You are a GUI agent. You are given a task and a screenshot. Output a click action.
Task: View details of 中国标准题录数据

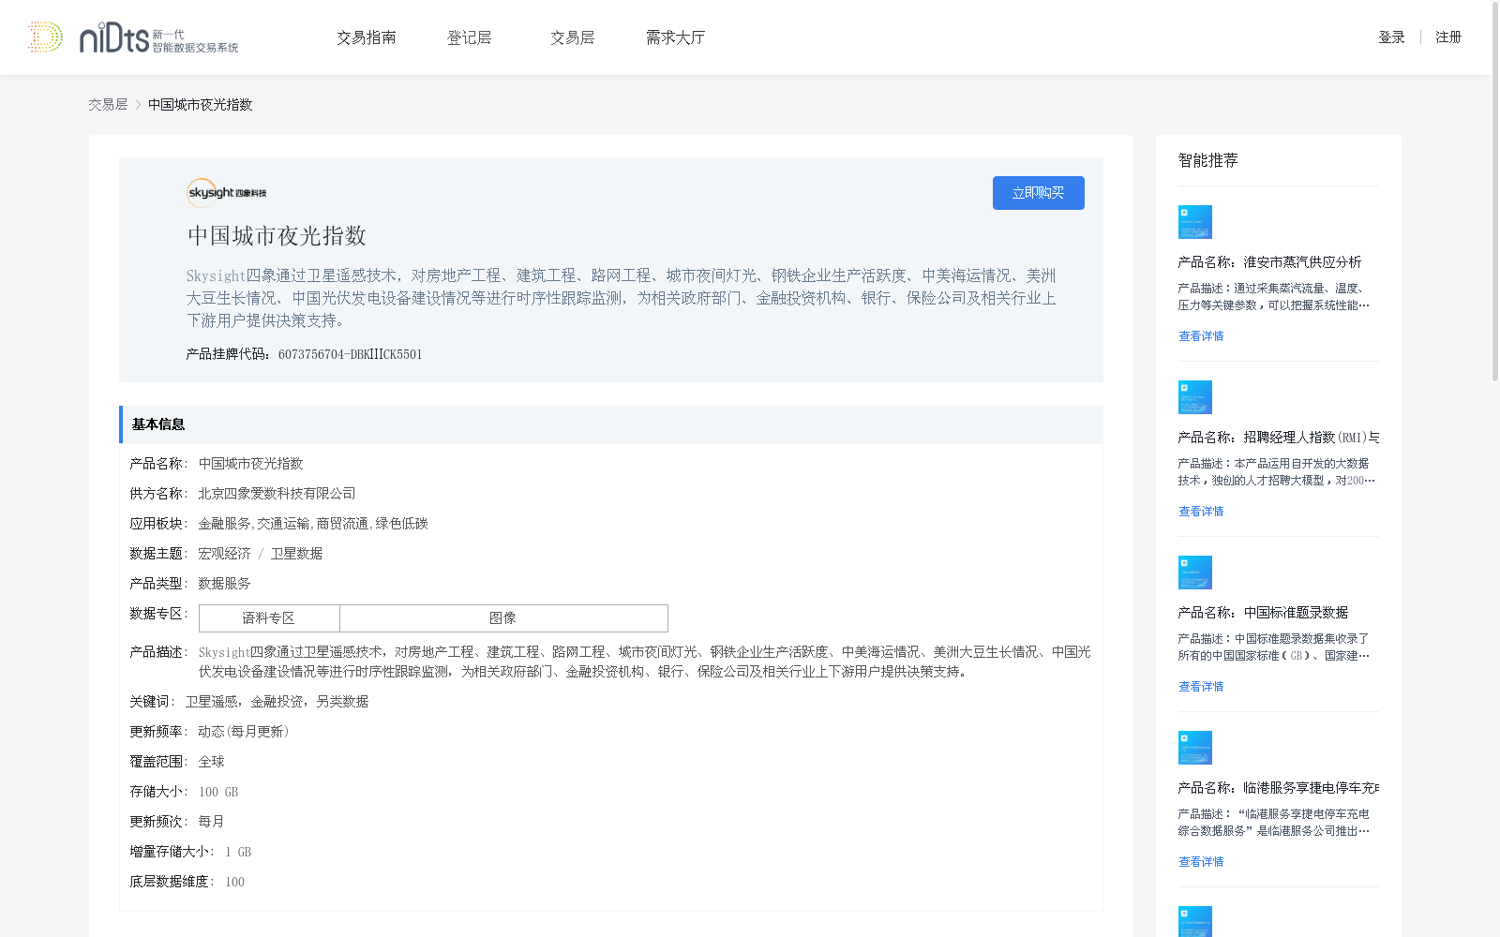1201,687
